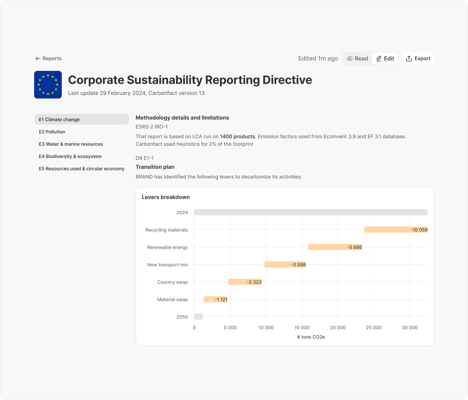Switch to Read mode
This screenshot has height=400, width=468.
point(357,59)
